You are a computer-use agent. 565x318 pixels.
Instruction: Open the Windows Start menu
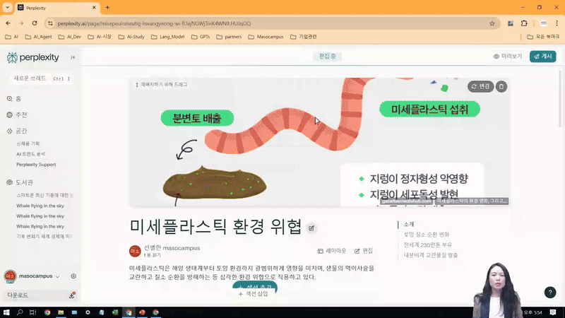pos(6,312)
